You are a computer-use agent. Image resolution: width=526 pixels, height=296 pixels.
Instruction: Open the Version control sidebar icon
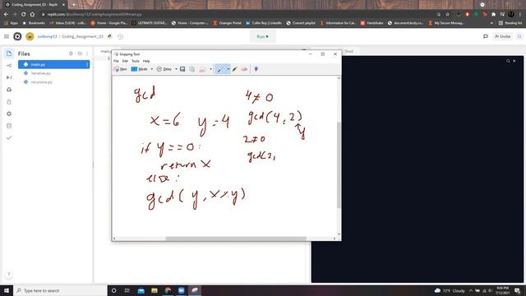tap(9, 66)
